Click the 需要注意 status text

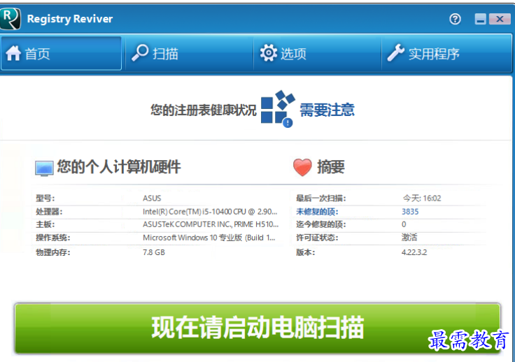tap(327, 110)
